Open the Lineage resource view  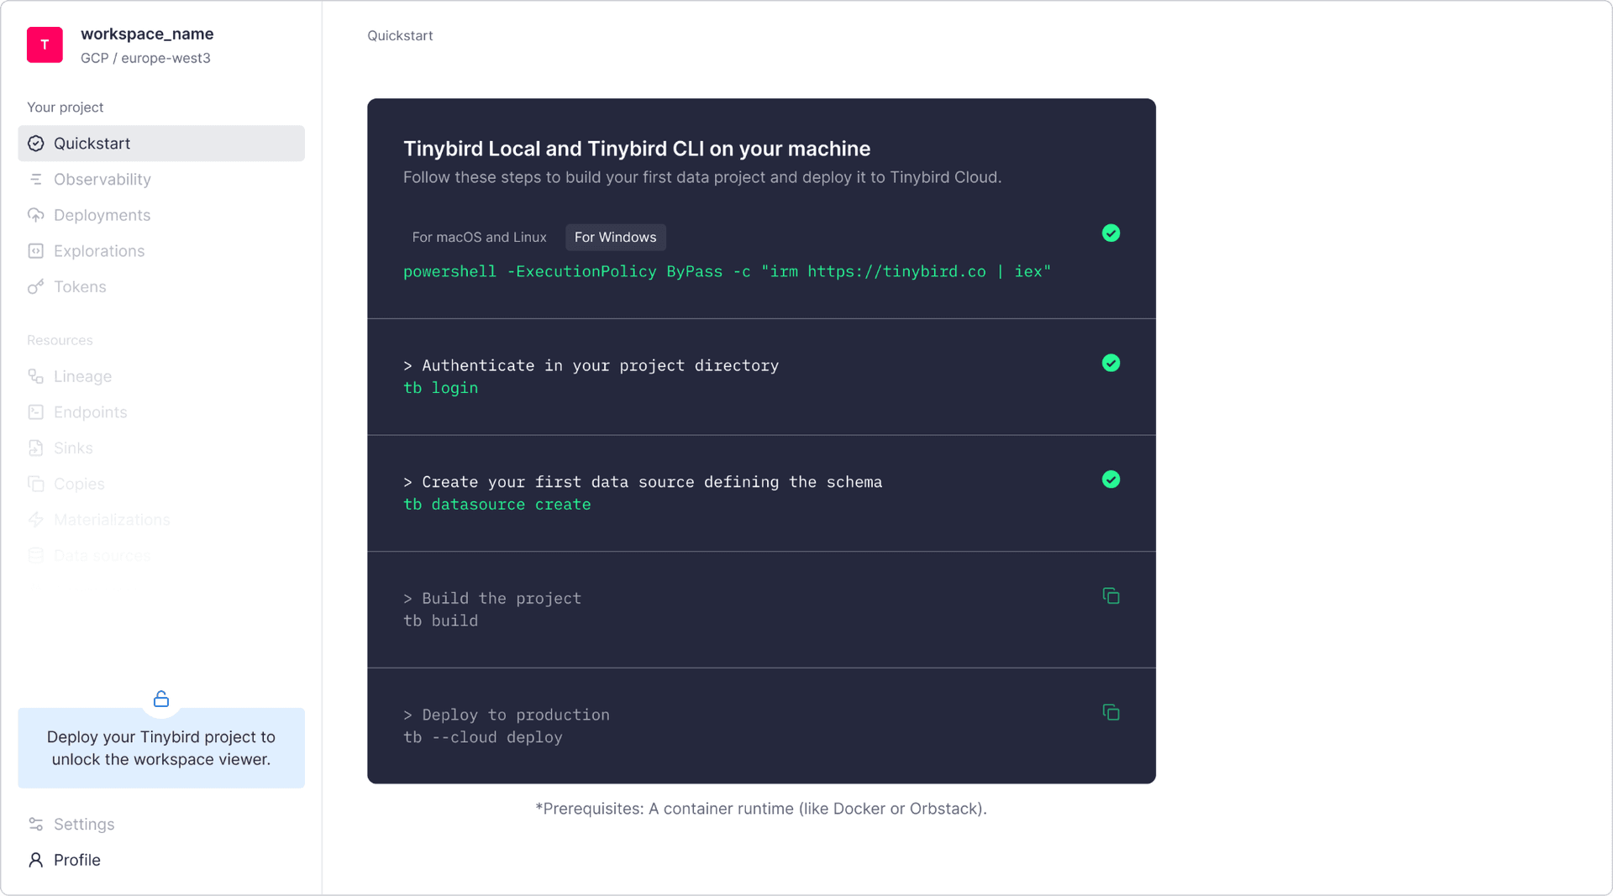click(x=82, y=376)
